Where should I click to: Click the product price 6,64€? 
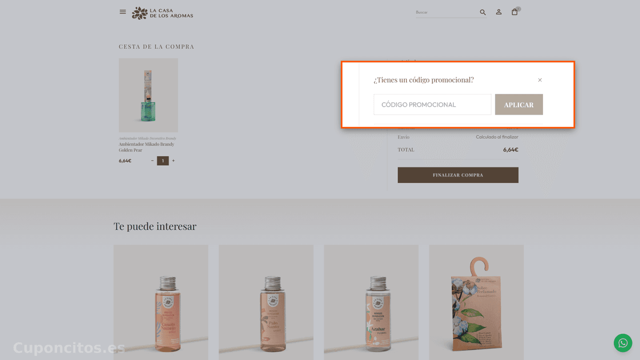(125, 161)
